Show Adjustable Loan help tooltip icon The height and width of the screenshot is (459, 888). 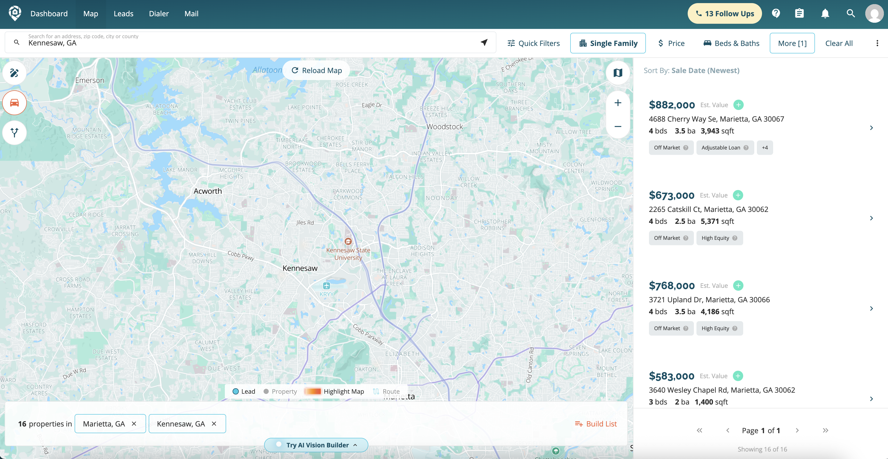(x=746, y=148)
